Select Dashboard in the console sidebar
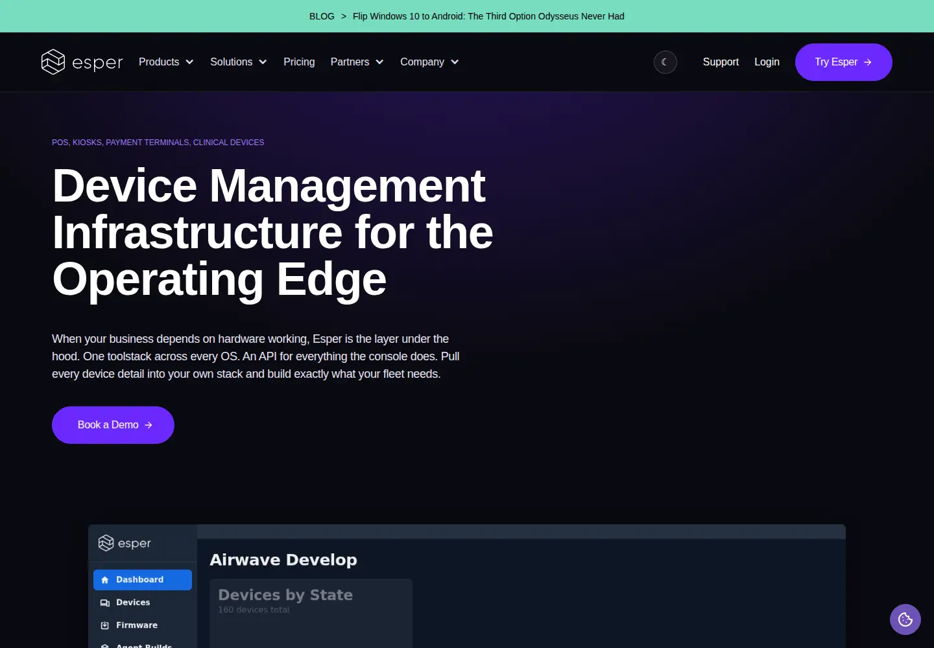The width and height of the screenshot is (934, 648). pos(143,580)
